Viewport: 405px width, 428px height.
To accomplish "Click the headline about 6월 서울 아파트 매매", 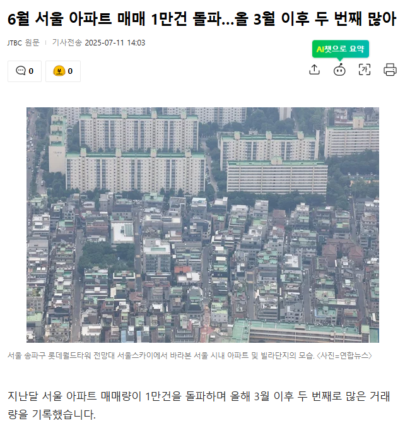I will pos(201,19).
